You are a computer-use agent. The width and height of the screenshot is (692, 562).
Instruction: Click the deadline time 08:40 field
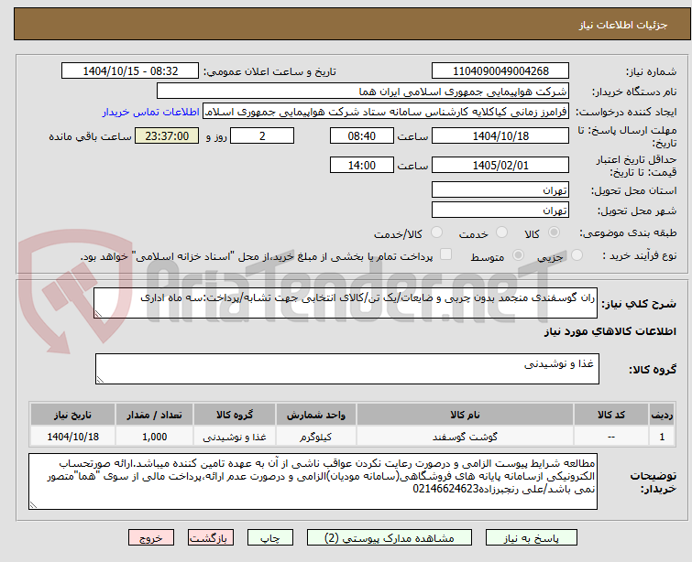pyautogui.click(x=361, y=135)
